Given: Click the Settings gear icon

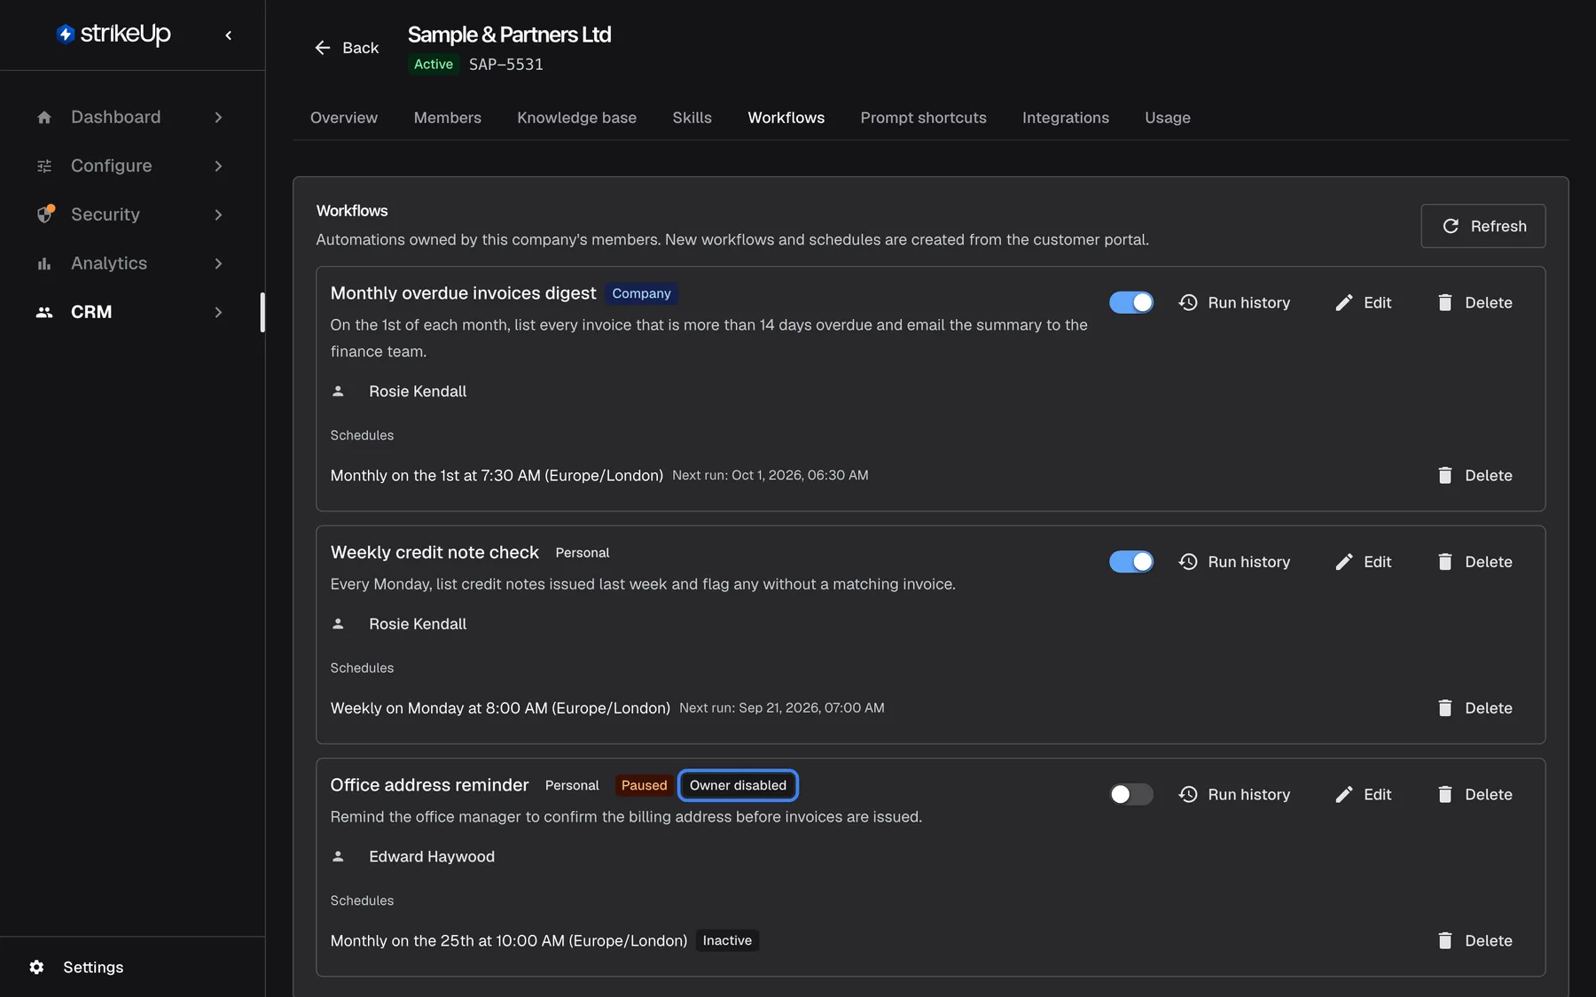Looking at the screenshot, I should point(36,967).
